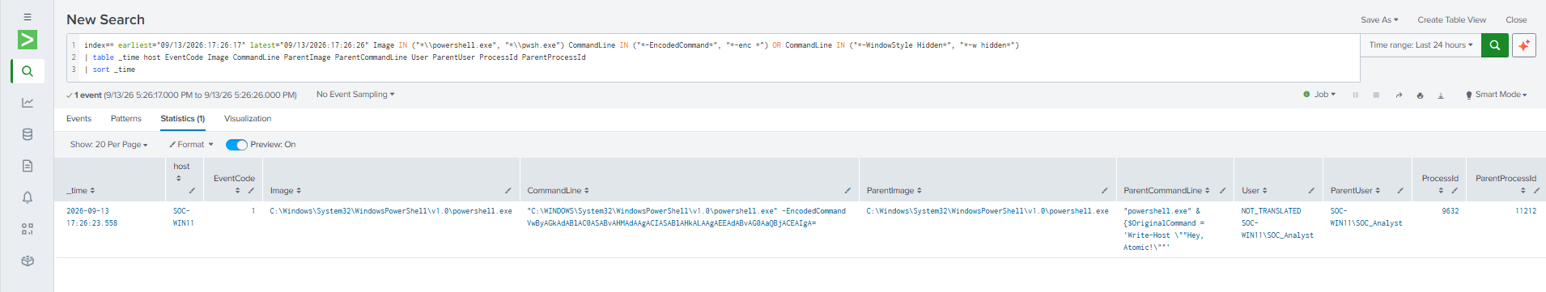Sort table by ParentImage column
This screenshot has width=1546, height=292.
pyautogui.click(x=894, y=191)
